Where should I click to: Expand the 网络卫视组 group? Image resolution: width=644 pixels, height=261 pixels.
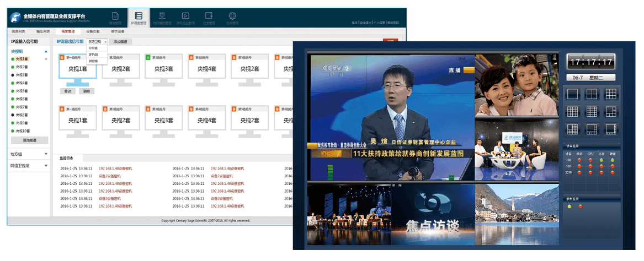pos(46,165)
